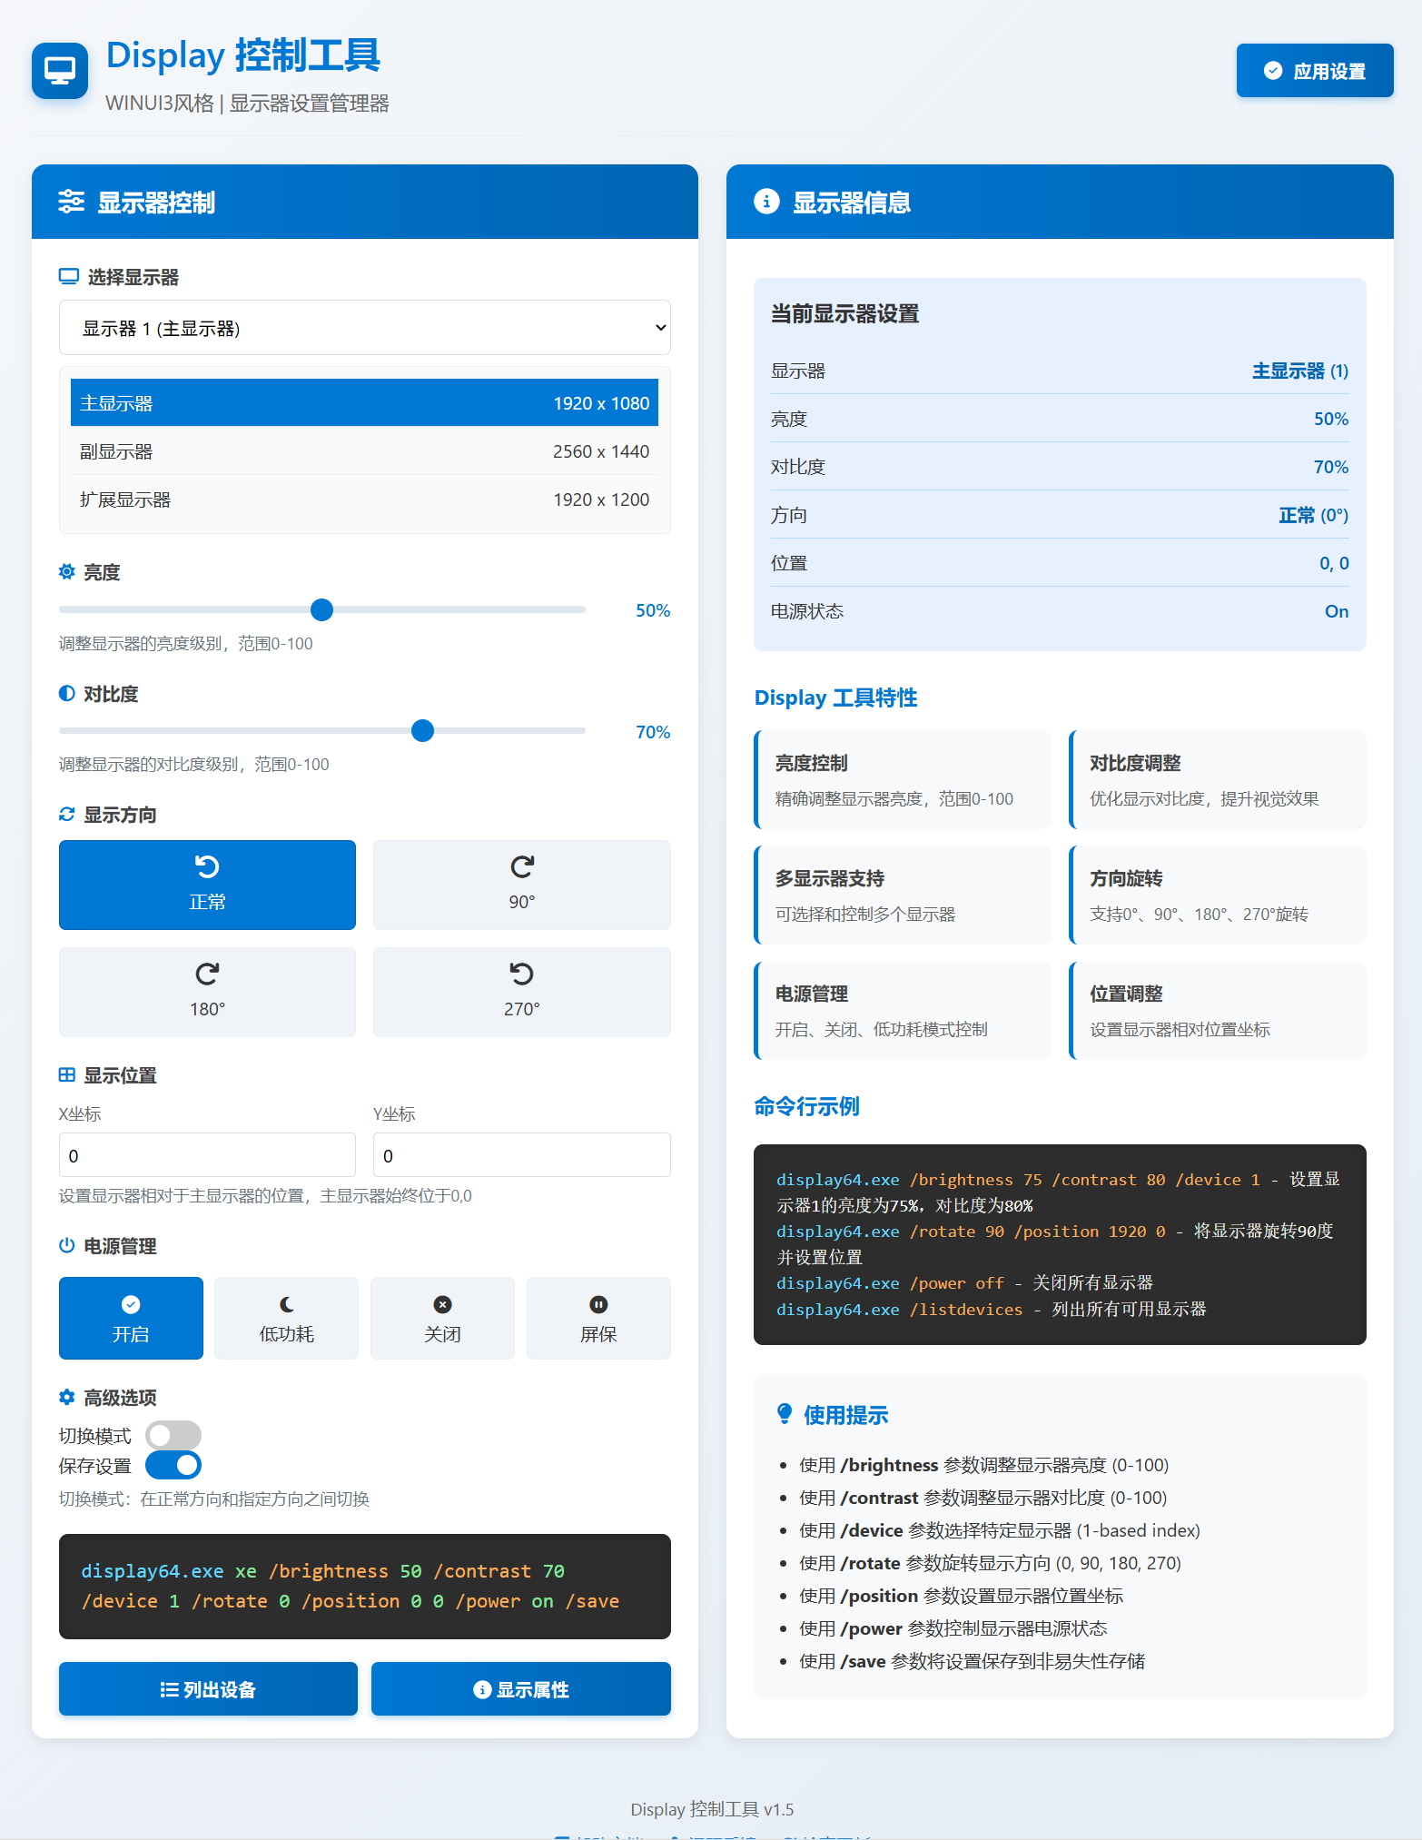Set power state to 开启
This screenshot has width=1422, height=1840.
pos(131,1318)
